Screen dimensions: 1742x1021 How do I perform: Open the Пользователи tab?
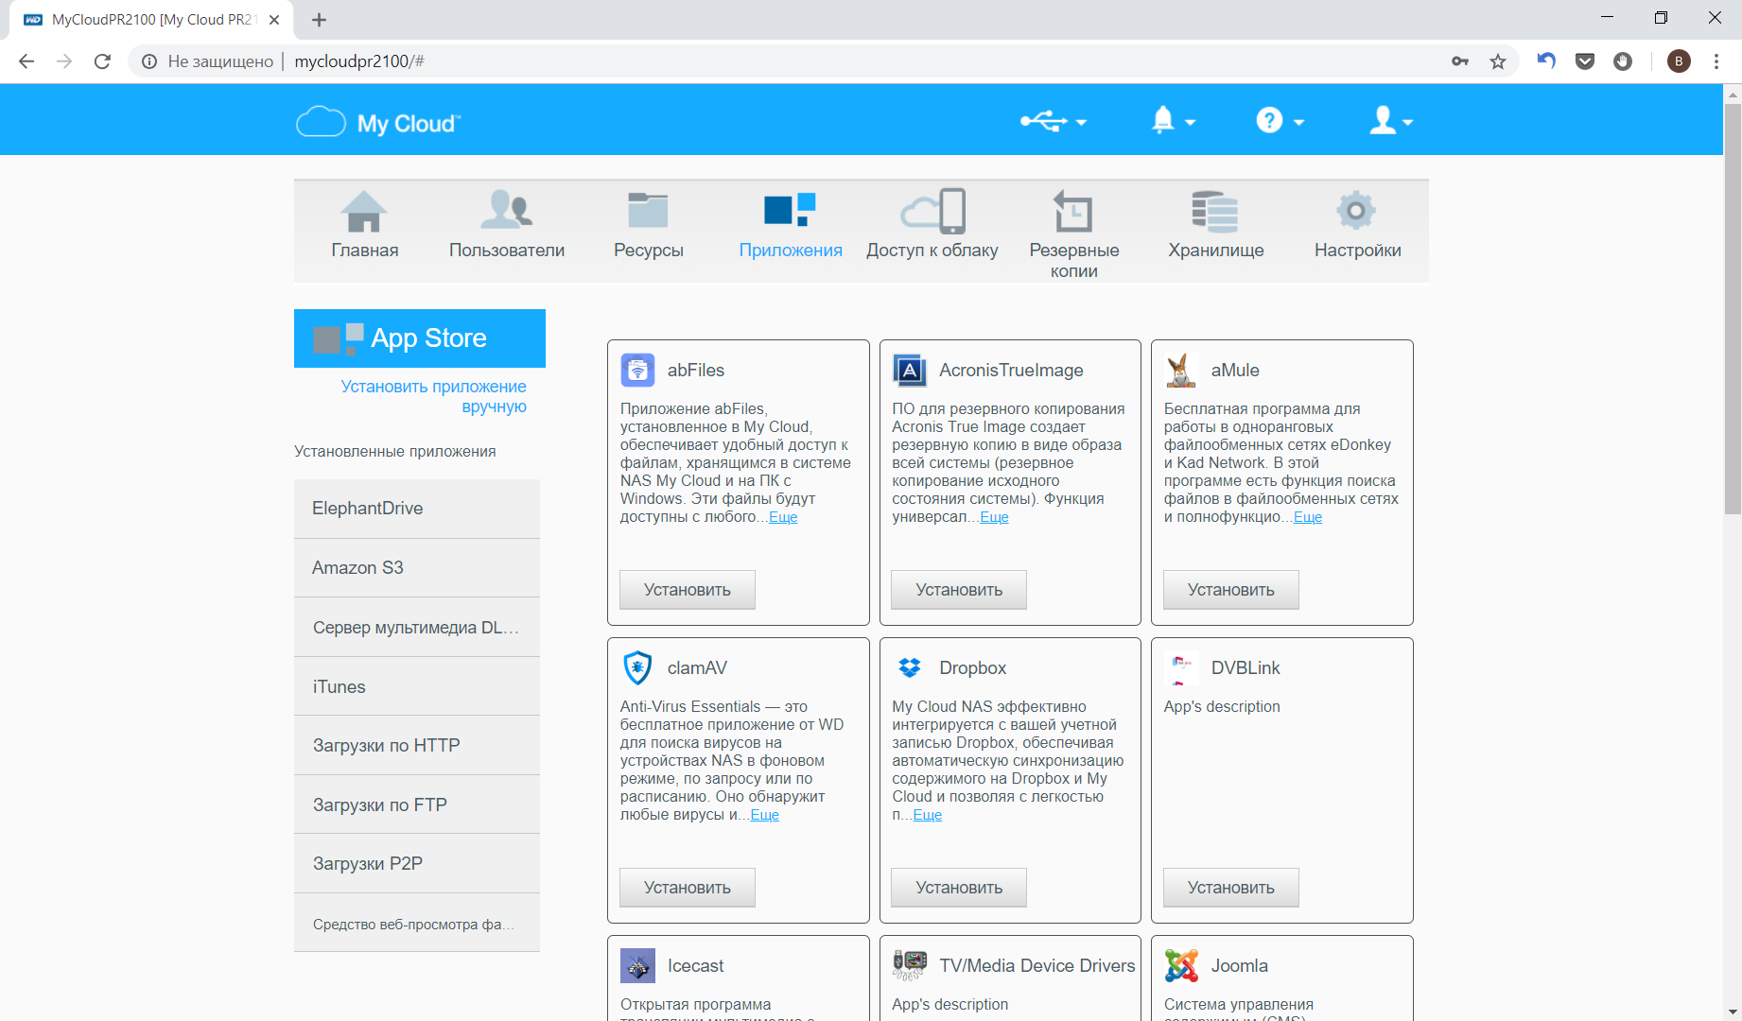(x=507, y=225)
